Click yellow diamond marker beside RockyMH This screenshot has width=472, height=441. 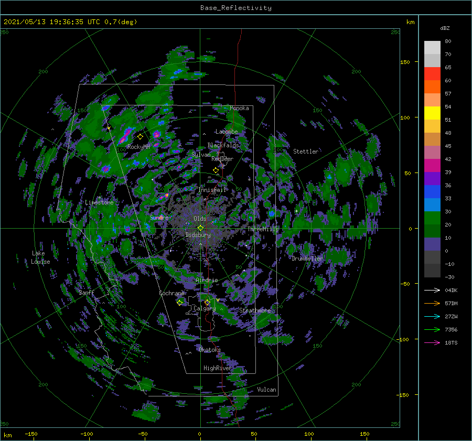(140, 137)
